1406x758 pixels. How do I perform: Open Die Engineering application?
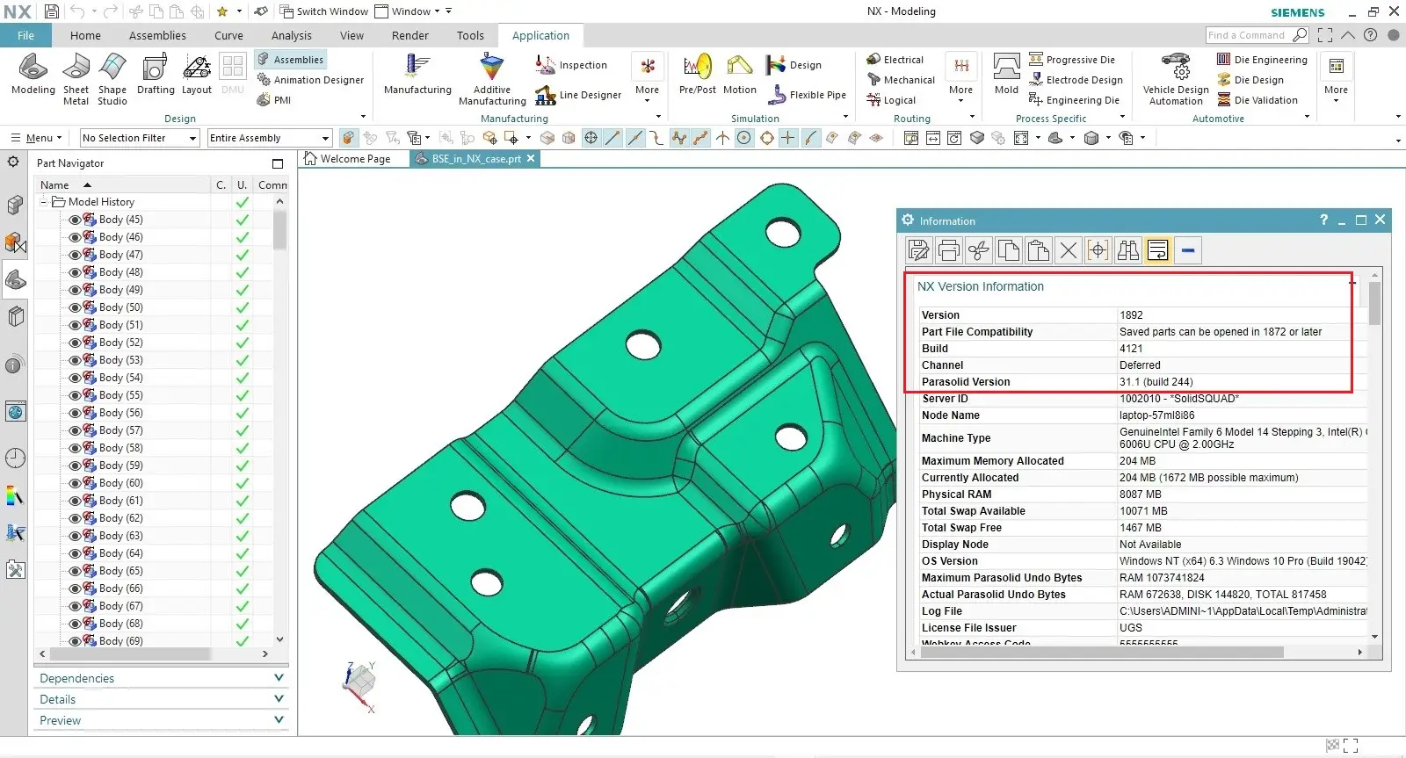click(x=1262, y=60)
